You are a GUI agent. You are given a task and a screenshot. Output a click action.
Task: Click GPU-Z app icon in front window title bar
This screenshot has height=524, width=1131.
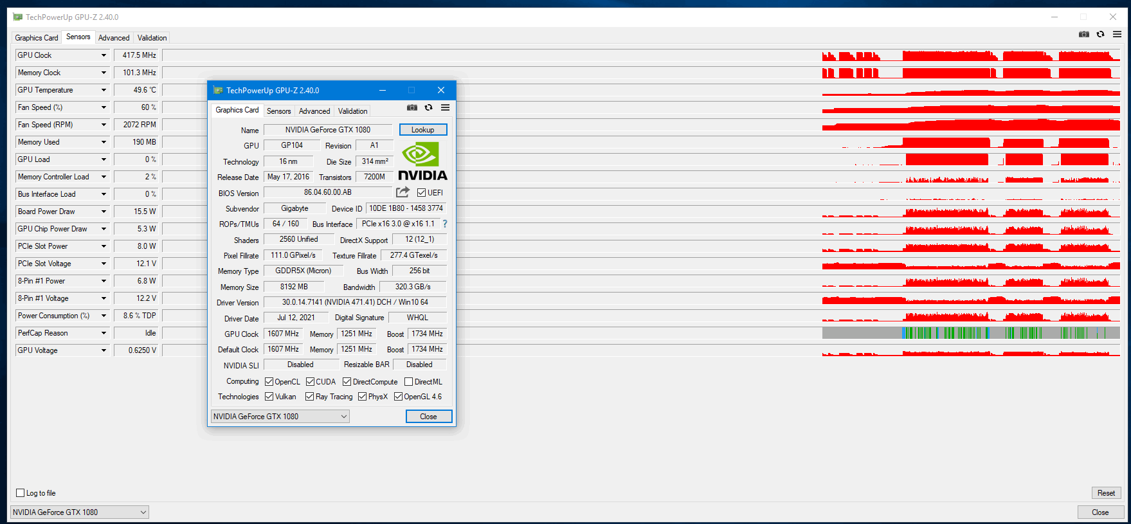tap(218, 91)
